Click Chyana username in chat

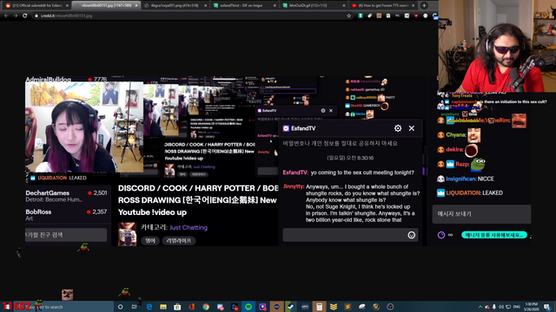point(455,135)
